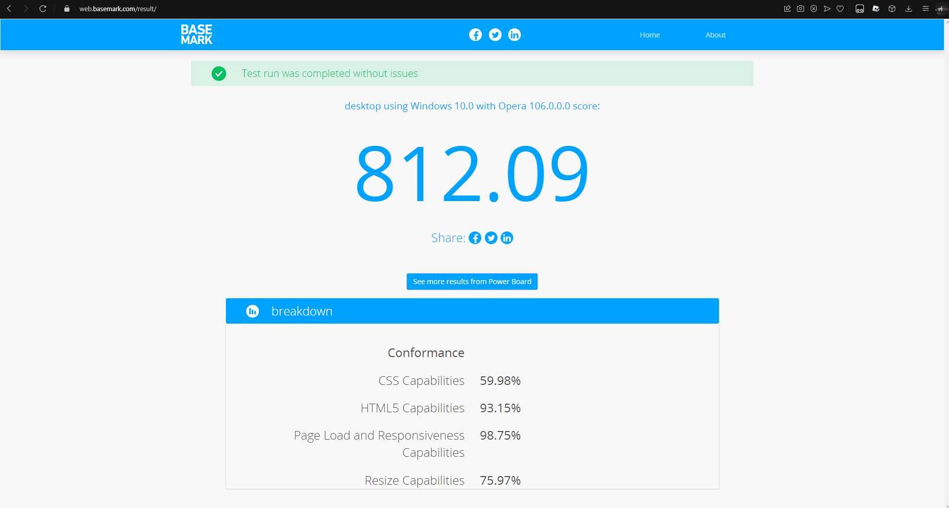Open the Opera Flow send arrow icon
The height and width of the screenshot is (508, 949).
(x=827, y=9)
